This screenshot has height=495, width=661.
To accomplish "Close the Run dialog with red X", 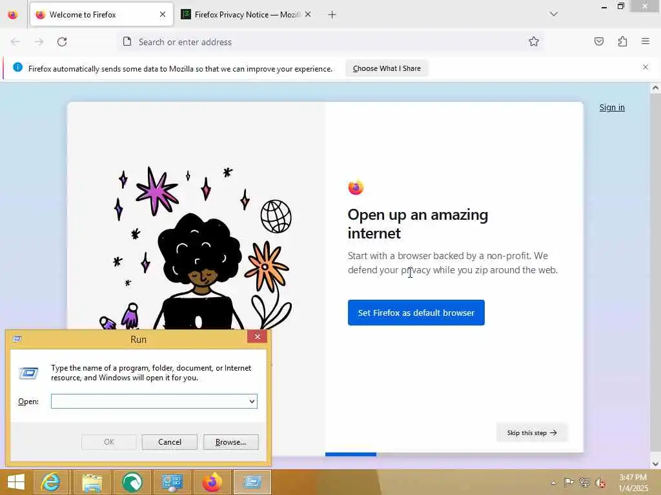I will click(257, 336).
